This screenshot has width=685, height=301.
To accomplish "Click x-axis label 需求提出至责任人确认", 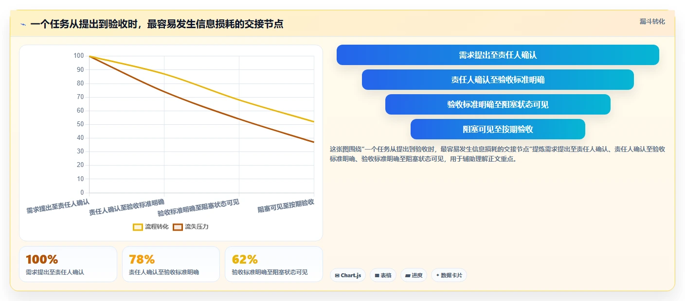I will click(x=58, y=206).
